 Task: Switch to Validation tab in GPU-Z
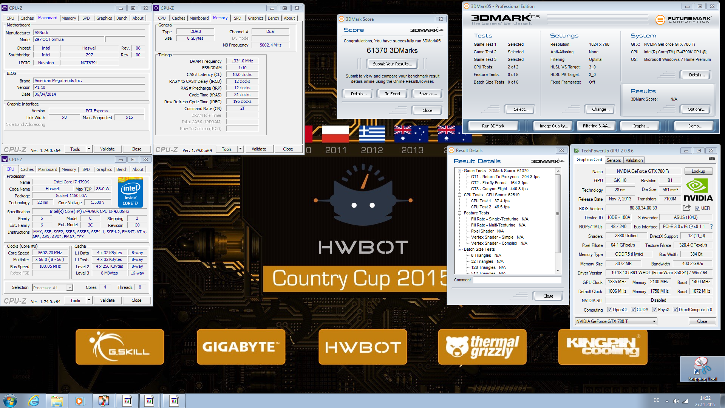[x=634, y=160]
